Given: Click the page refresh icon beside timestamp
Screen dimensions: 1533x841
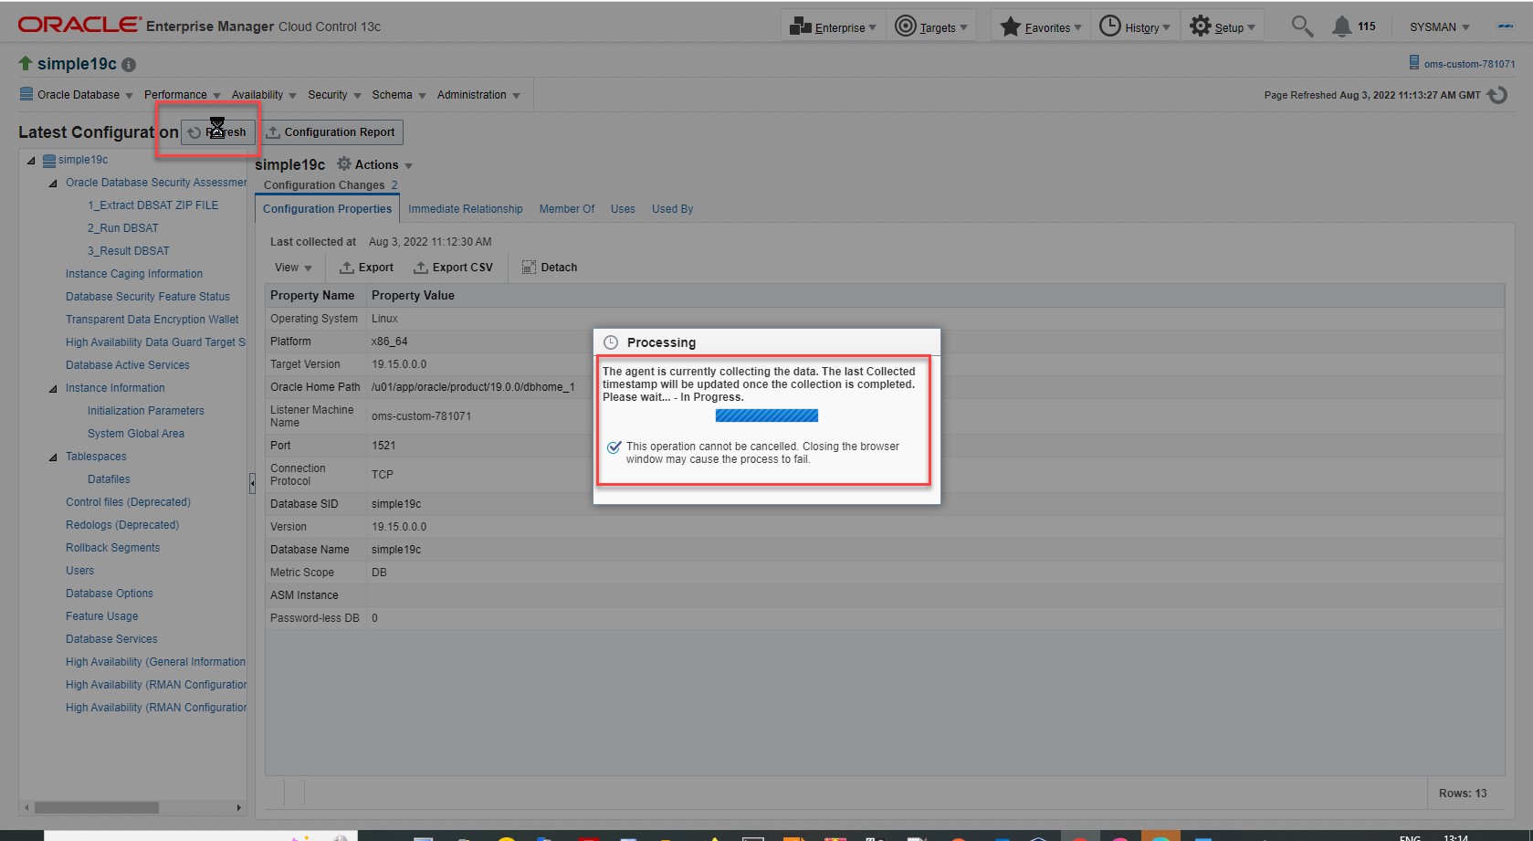Looking at the screenshot, I should click(x=1497, y=95).
